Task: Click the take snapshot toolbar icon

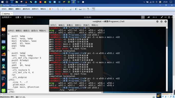Action: 63,9
